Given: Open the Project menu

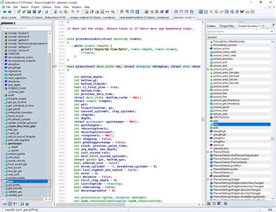Looking at the screenshot, I should click(35, 7).
